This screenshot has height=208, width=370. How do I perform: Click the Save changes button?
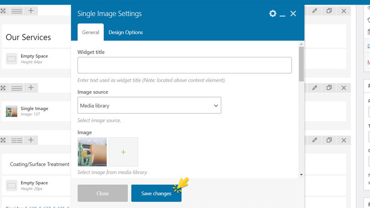click(156, 193)
